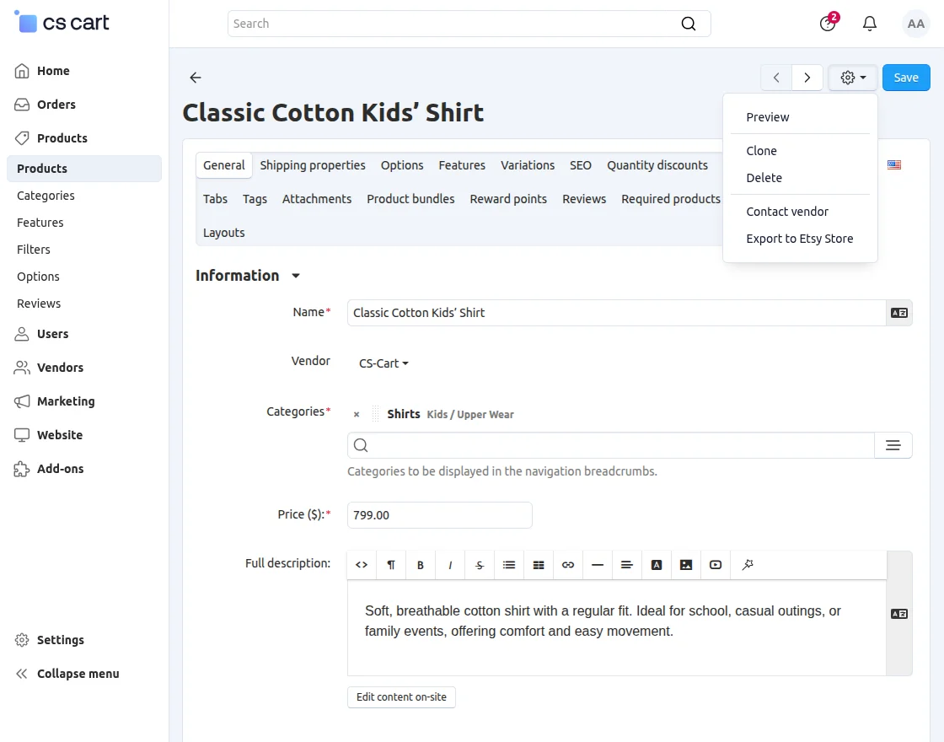Screen dimensions: 944x742
Task: Open the AA user avatar menu
Action: click(915, 24)
